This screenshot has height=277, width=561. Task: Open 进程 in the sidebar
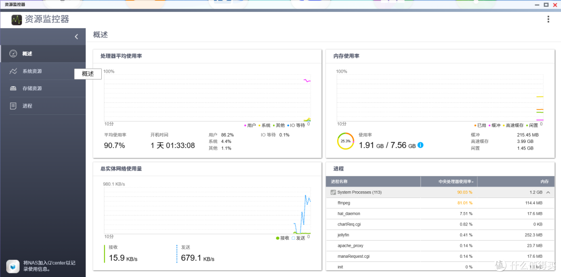pyautogui.click(x=43, y=106)
